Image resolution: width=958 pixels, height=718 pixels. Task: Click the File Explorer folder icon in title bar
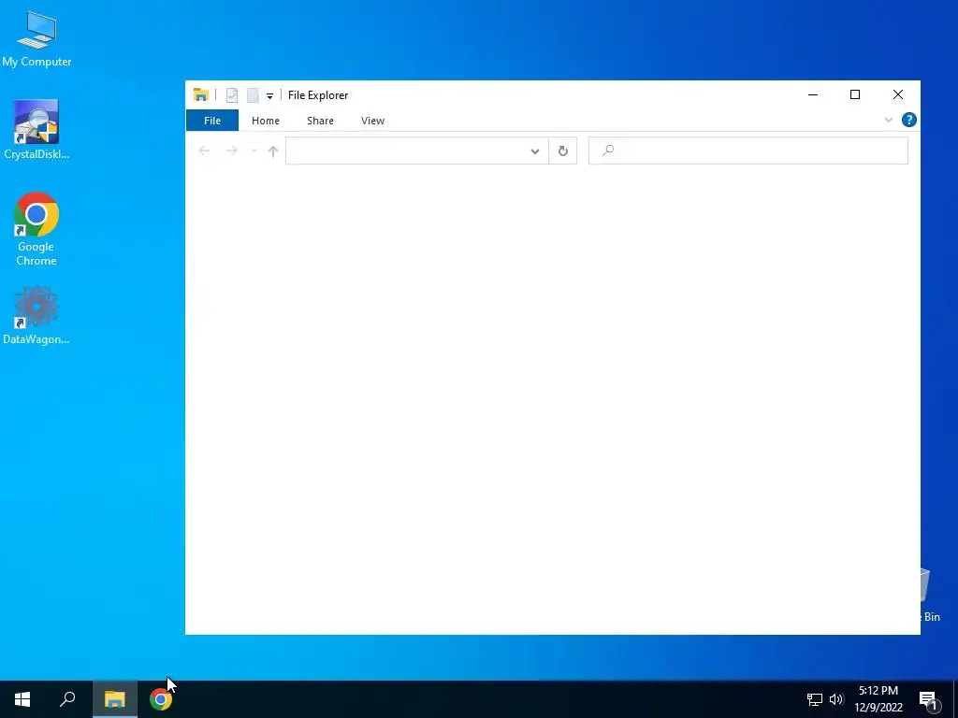tap(201, 94)
